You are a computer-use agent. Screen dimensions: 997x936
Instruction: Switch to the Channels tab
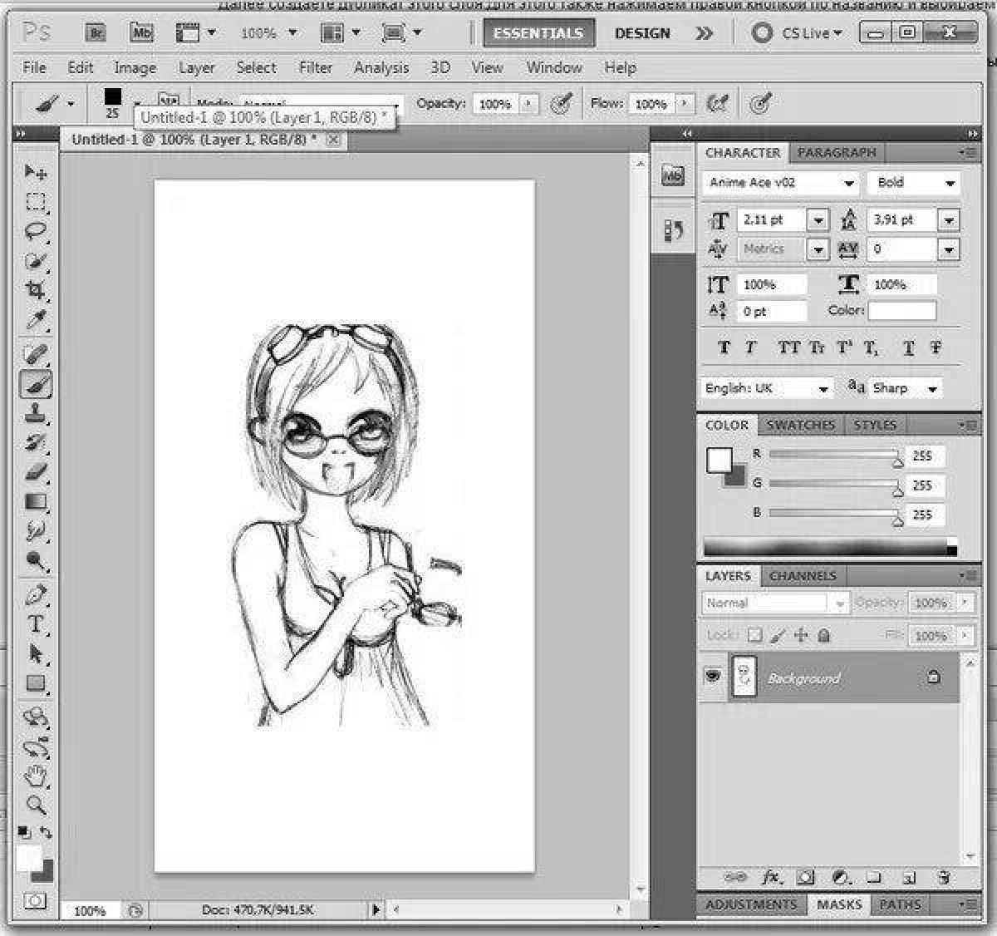[803, 576]
